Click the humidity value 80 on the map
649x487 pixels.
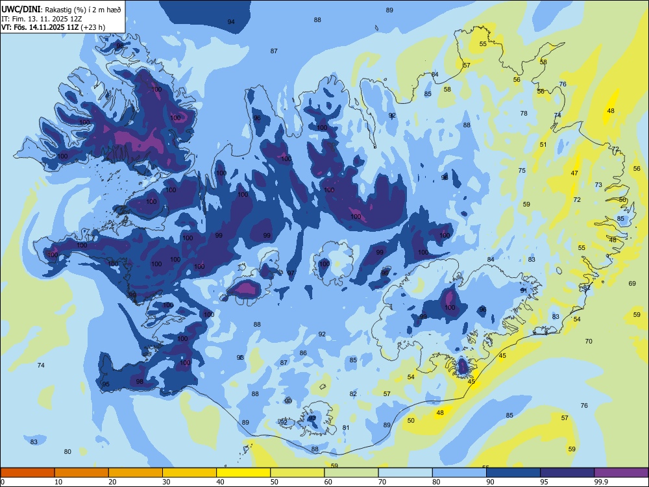[67, 451]
